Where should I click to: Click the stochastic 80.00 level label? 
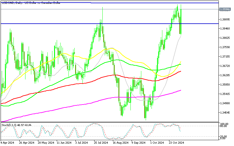coord(224,126)
